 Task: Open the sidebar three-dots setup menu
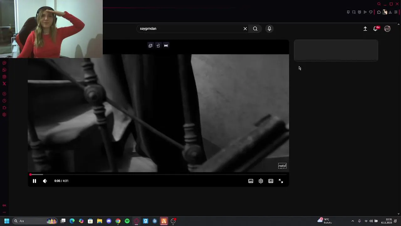click(x=4, y=212)
